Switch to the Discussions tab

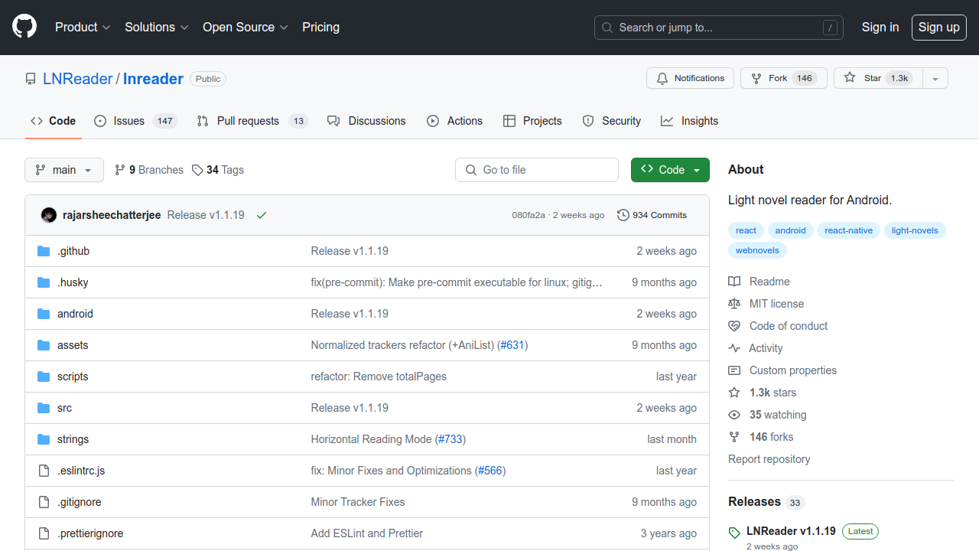point(366,121)
